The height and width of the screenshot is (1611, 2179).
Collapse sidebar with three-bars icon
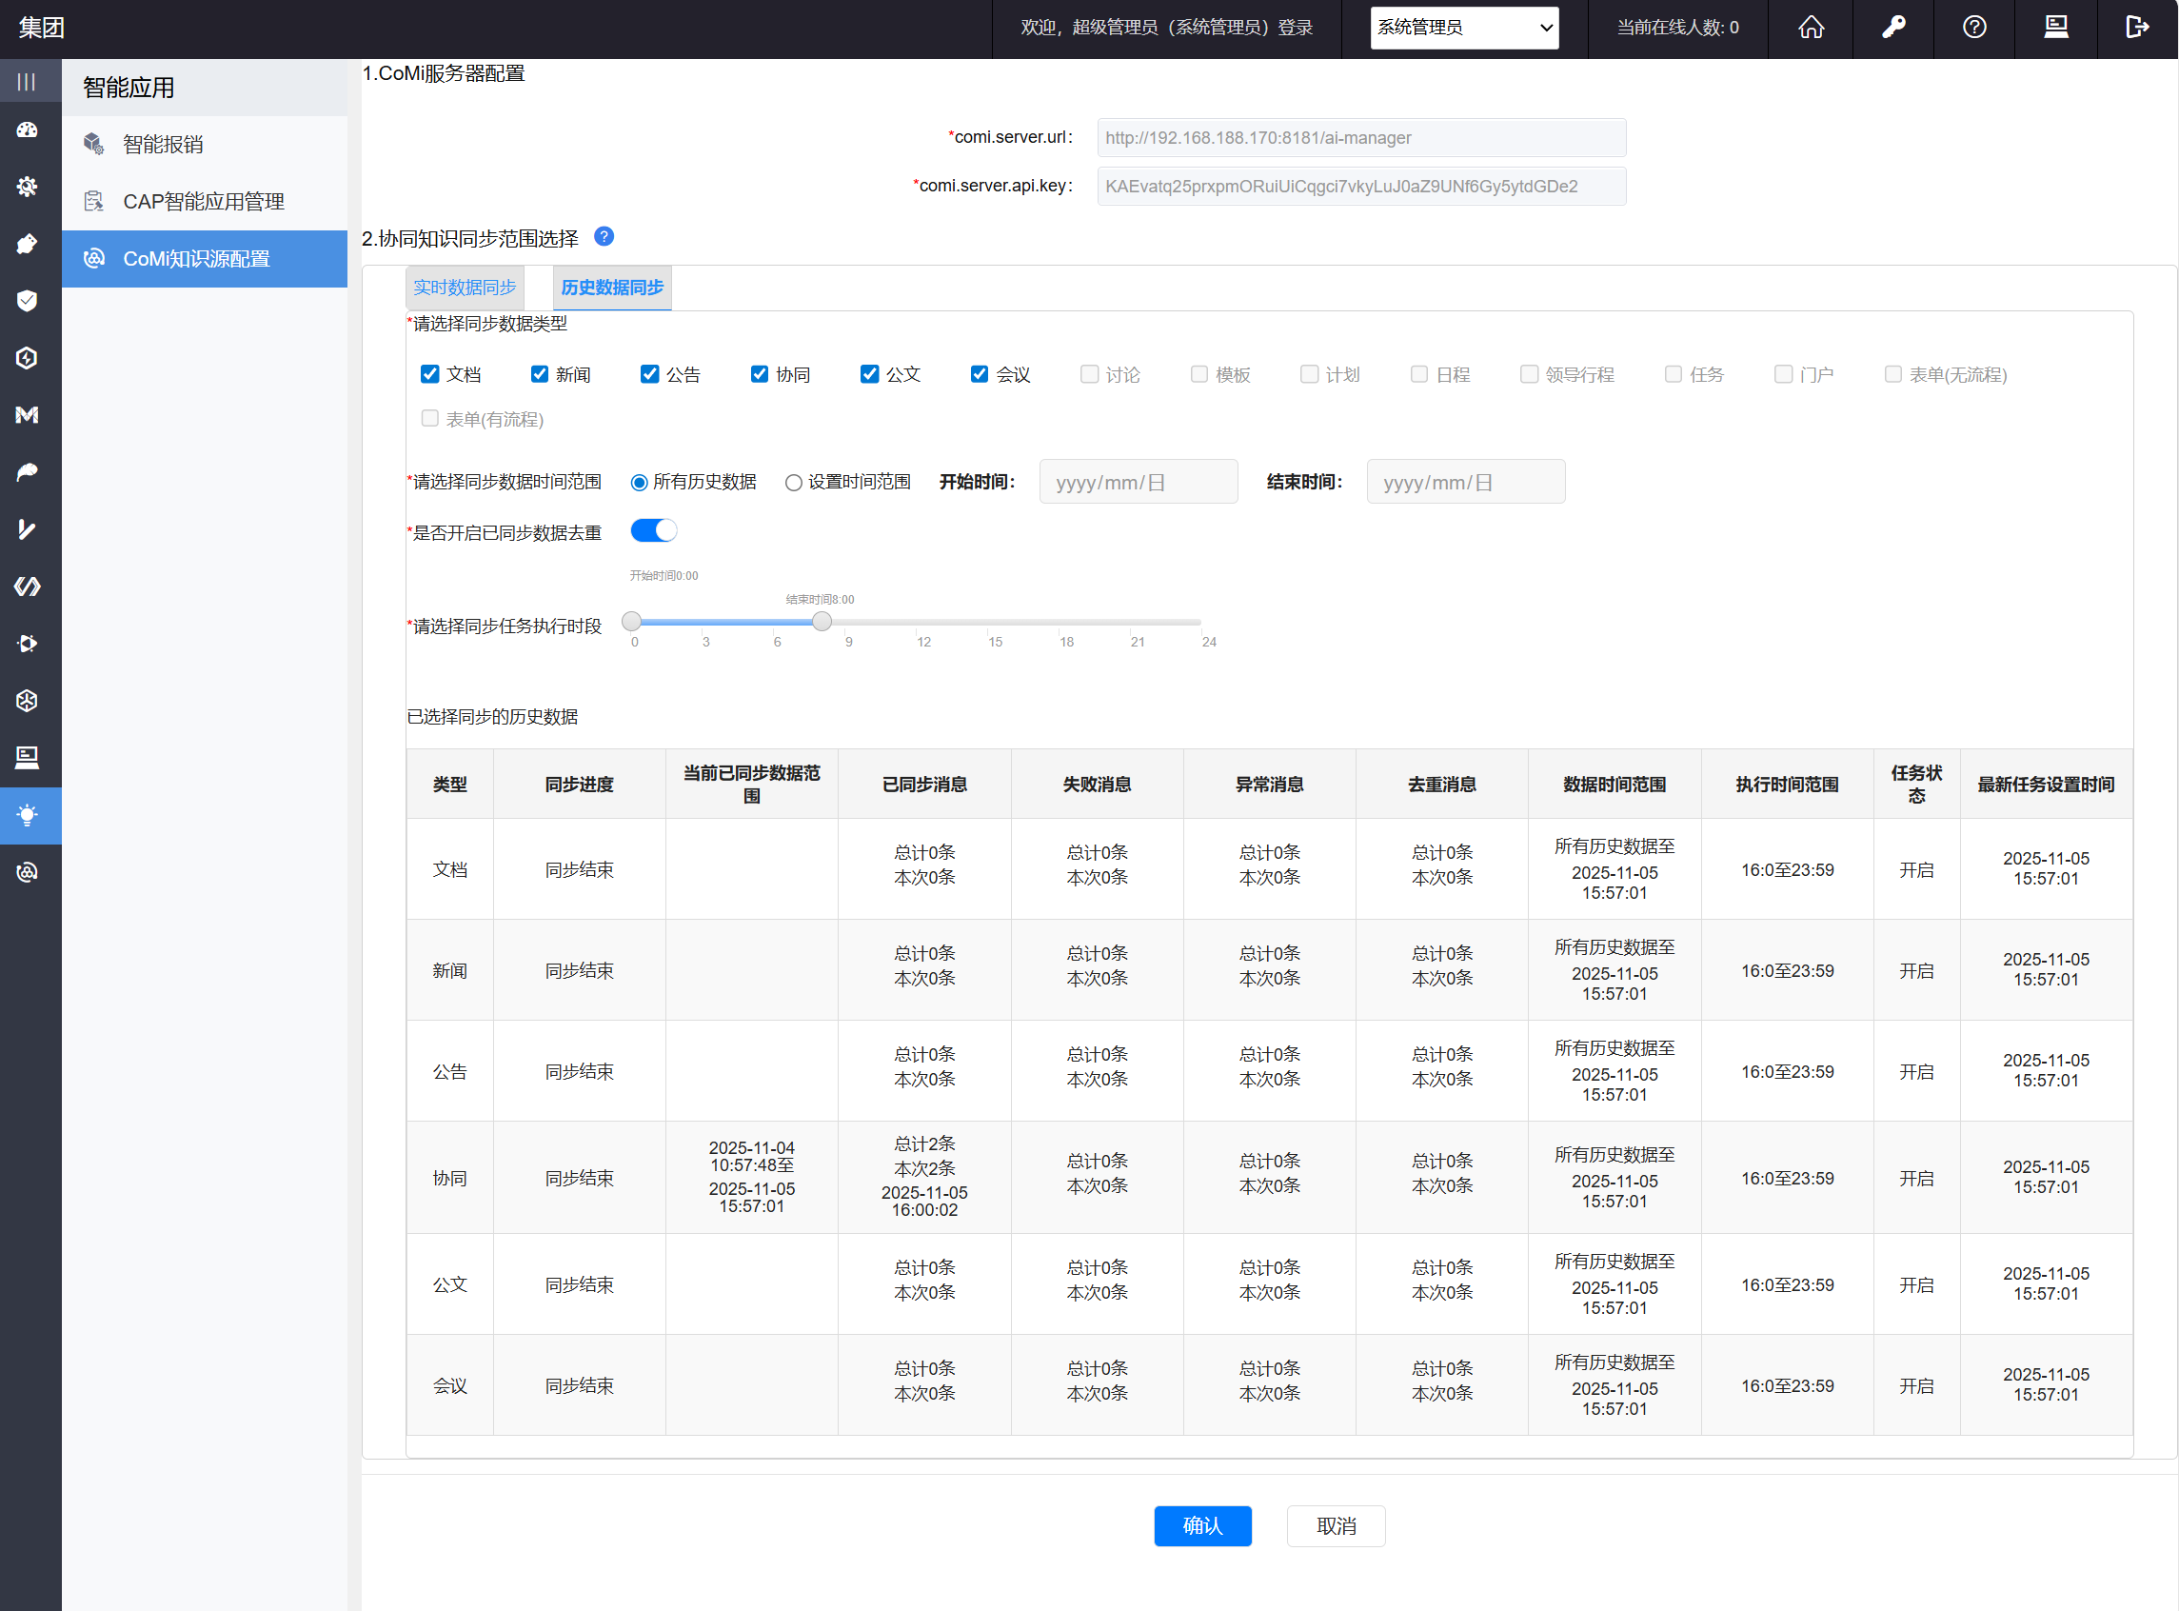28,82
